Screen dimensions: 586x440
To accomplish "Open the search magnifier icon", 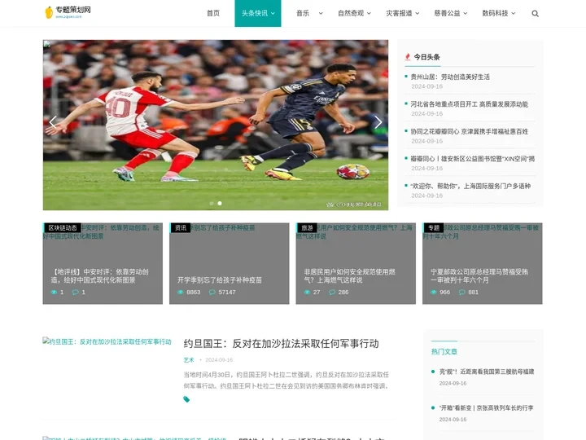I will (535, 14).
